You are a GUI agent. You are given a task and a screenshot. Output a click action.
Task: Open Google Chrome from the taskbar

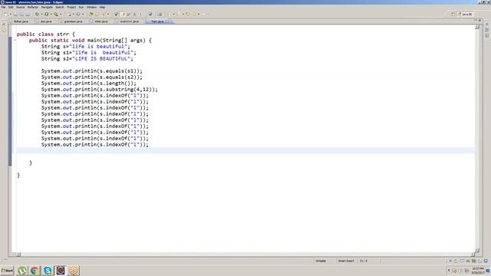pos(35,271)
